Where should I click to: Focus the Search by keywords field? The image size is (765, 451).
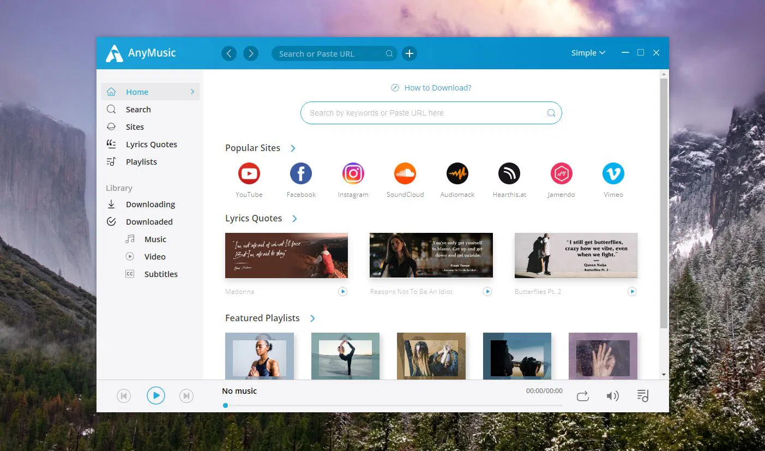431,113
